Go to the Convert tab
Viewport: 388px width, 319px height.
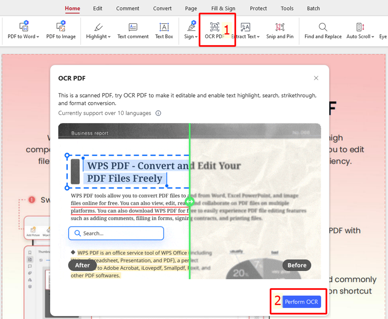162,8
